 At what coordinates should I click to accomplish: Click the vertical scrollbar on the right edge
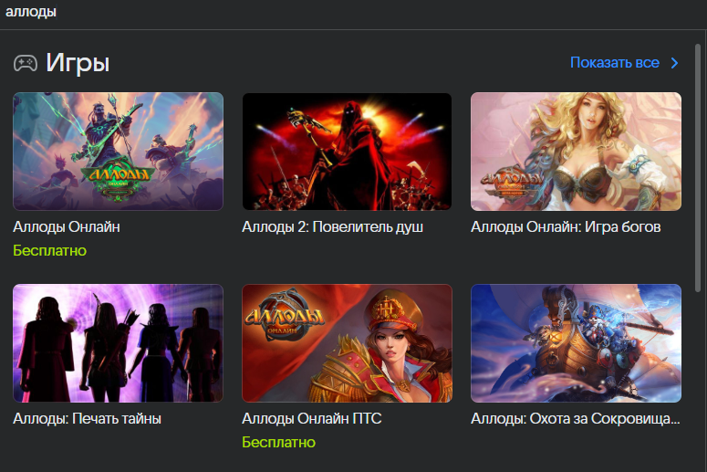[698, 168]
